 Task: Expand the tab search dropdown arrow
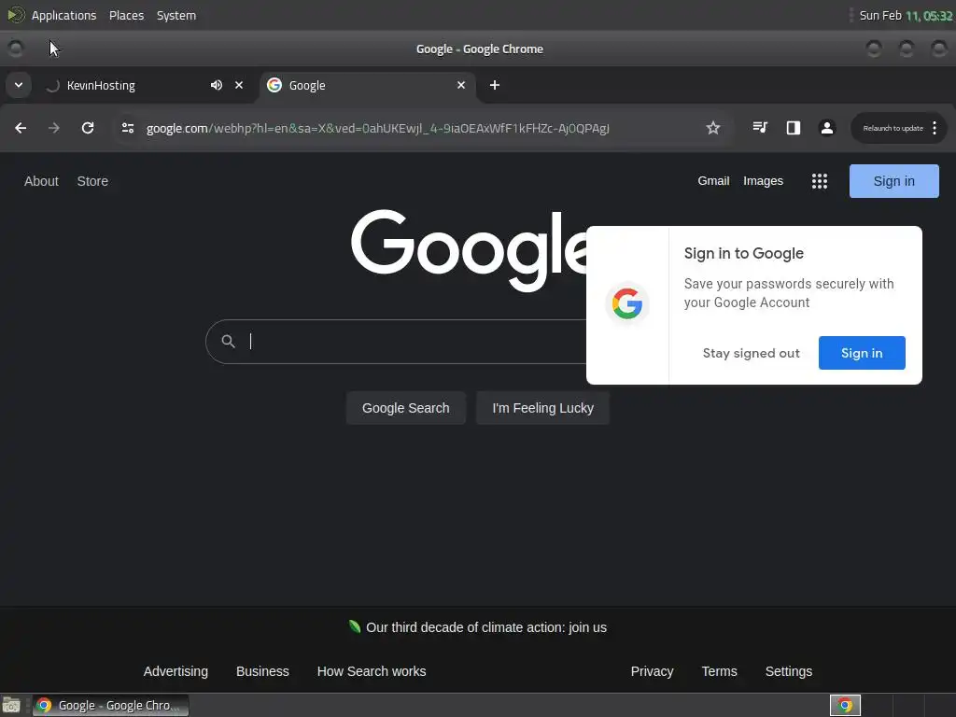(19, 85)
